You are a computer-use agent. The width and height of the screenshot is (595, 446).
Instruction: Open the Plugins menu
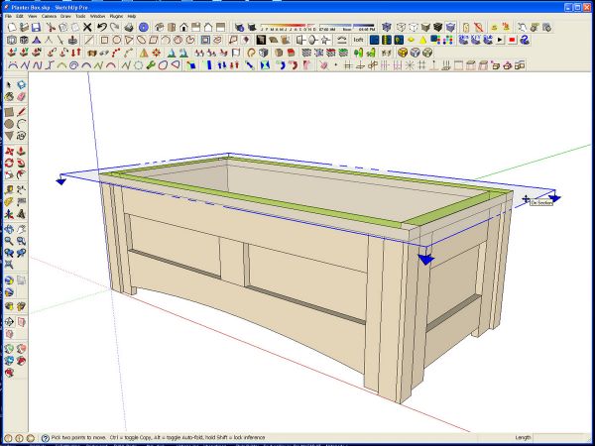tap(116, 16)
